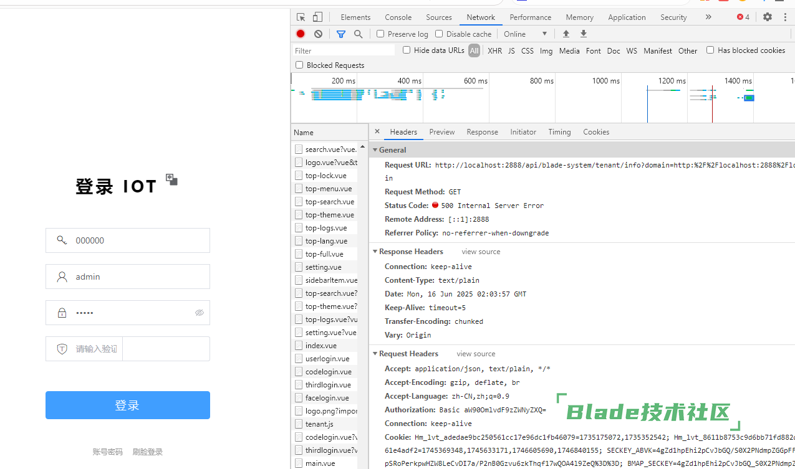Click the shield icon in captcha field

click(x=62, y=349)
